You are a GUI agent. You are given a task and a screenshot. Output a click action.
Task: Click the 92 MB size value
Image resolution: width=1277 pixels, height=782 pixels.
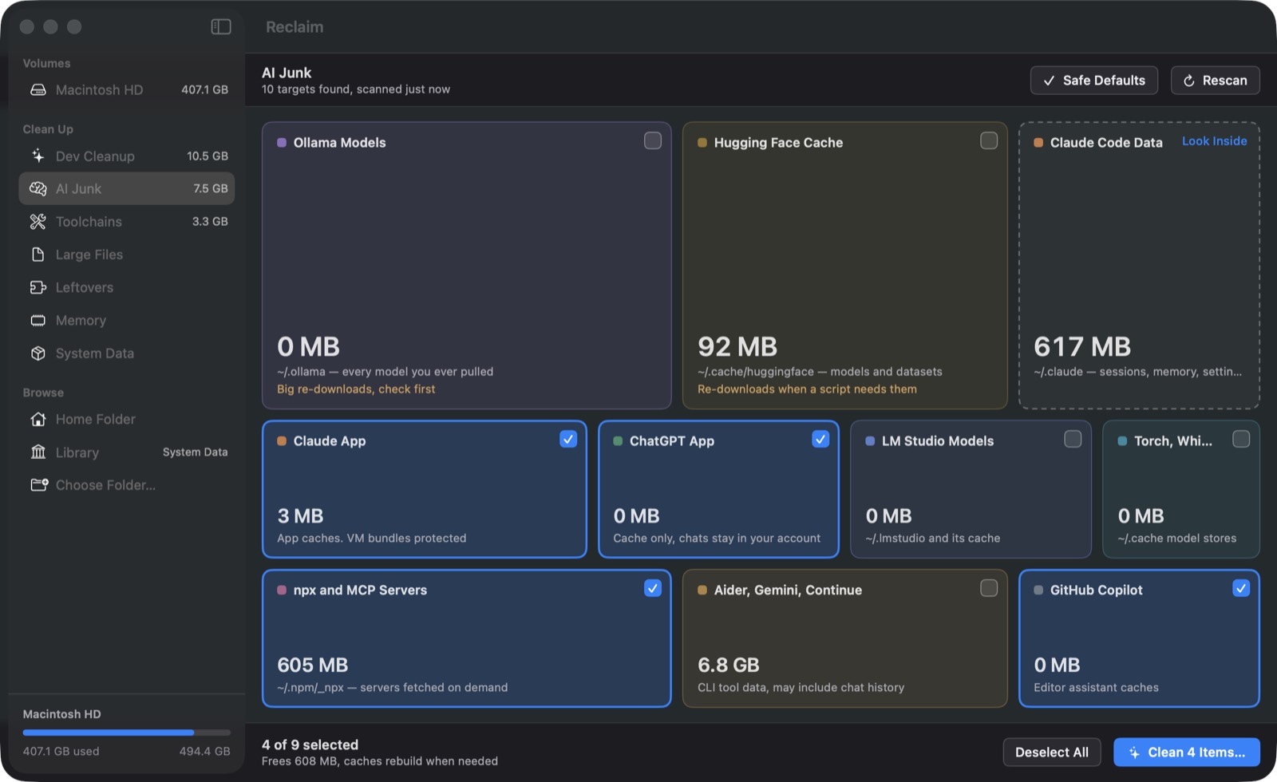tap(737, 346)
